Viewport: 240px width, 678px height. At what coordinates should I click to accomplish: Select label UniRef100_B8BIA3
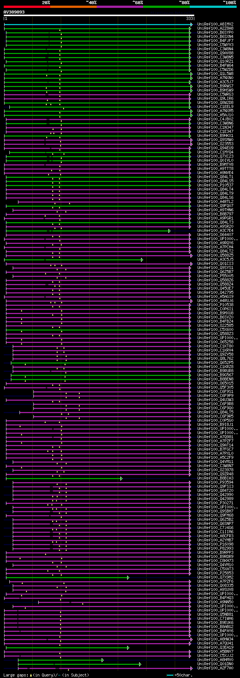click(x=215, y=478)
